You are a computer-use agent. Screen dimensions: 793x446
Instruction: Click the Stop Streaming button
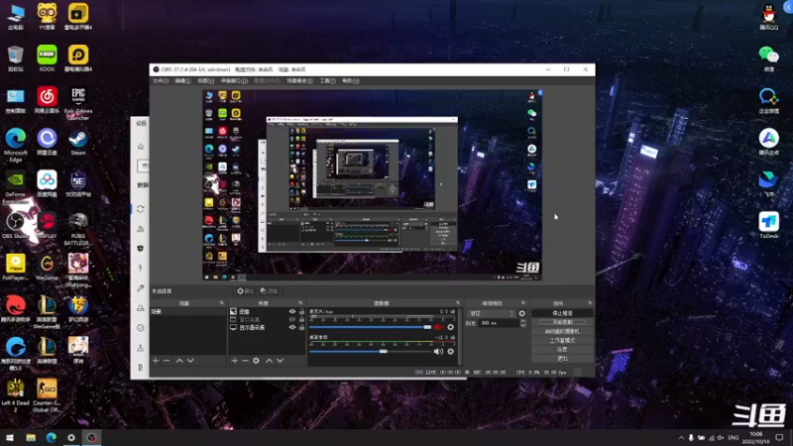[562, 313]
